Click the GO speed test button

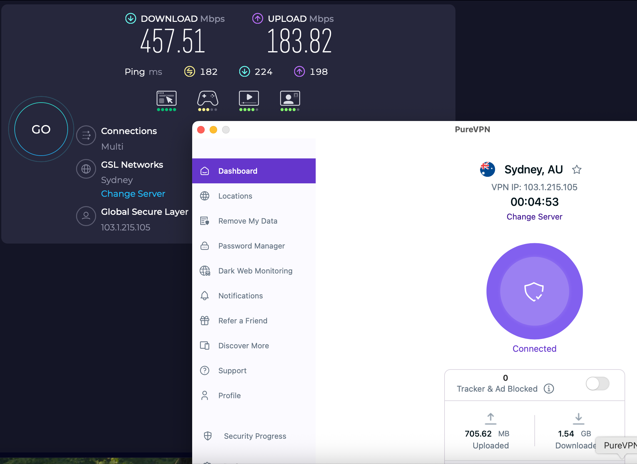41,129
